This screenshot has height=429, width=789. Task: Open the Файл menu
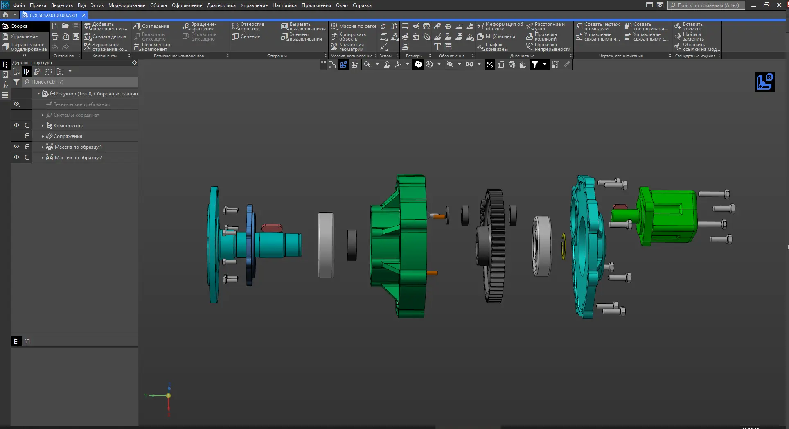point(19,5)
